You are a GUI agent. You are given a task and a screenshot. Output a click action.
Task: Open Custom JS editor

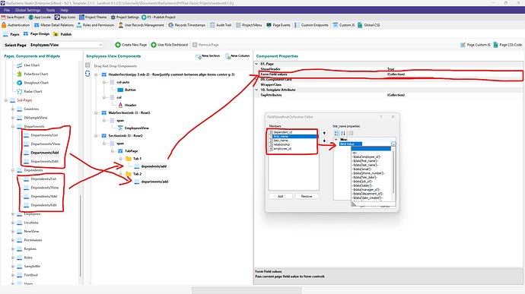tap(343, 25)
